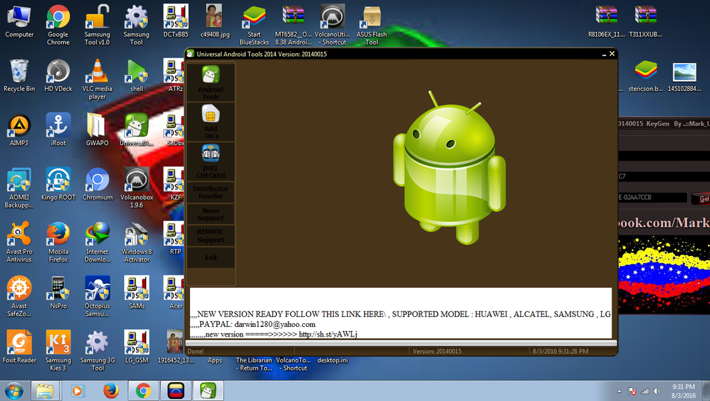
Task: Open Windows 8 Activator icon
Action: tap(137, 242)
